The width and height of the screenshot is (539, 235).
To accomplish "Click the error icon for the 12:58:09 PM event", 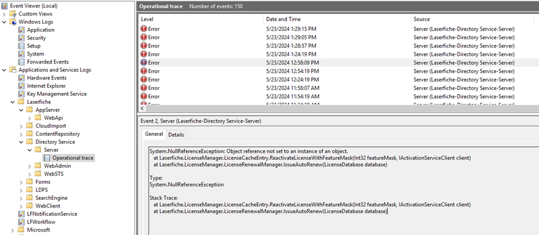I will pos(144,62).
